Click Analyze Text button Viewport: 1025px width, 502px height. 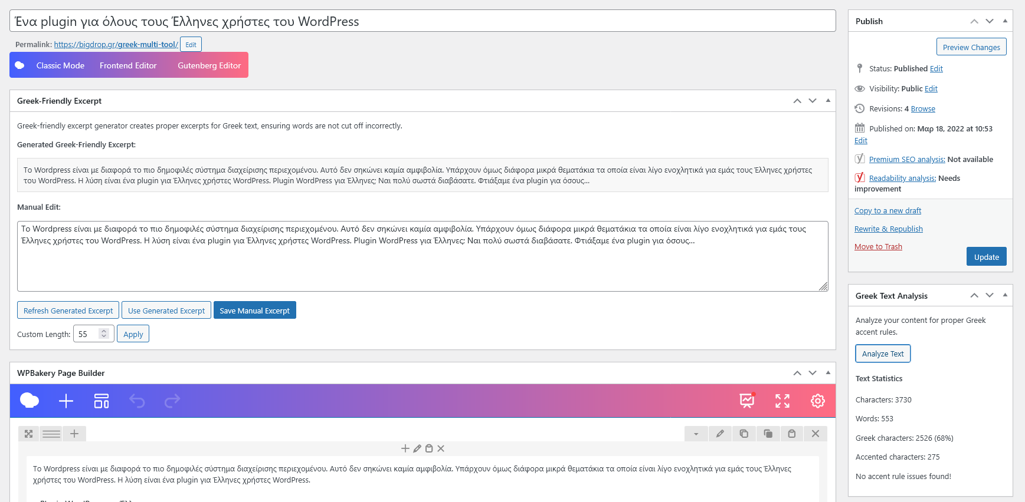click(x=883, y=354)
